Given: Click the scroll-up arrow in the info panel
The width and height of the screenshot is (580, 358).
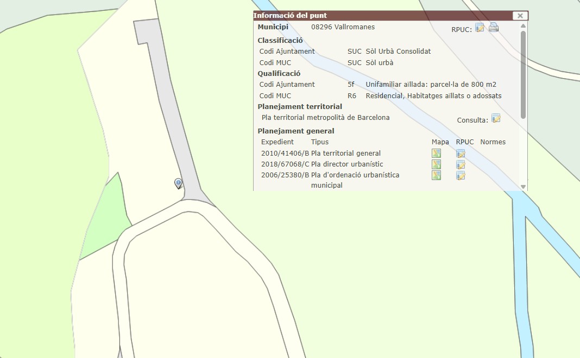Looking at the screenshot, I should [x=523, y=25].
